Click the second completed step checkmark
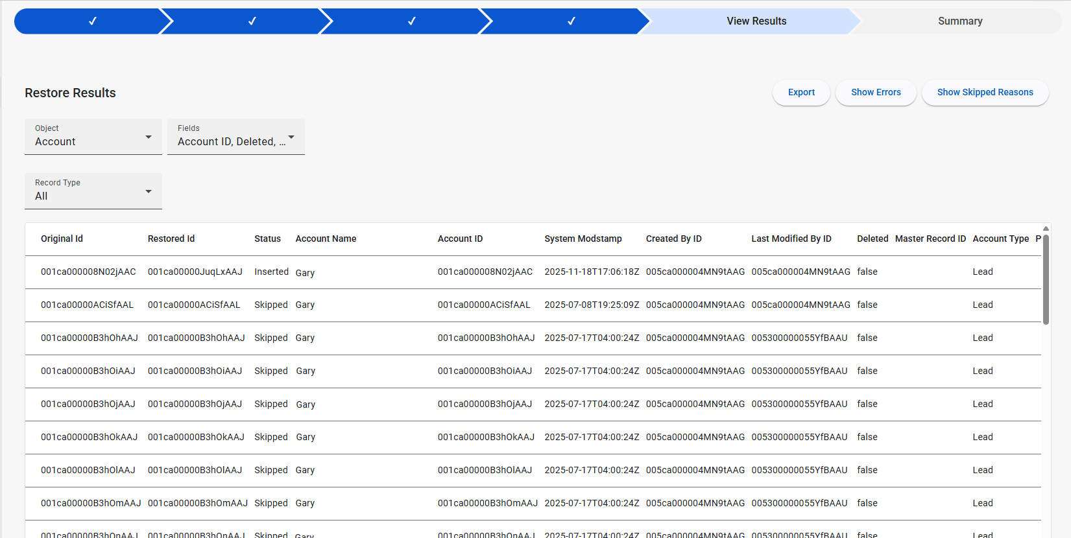 [x=252, y=21]
